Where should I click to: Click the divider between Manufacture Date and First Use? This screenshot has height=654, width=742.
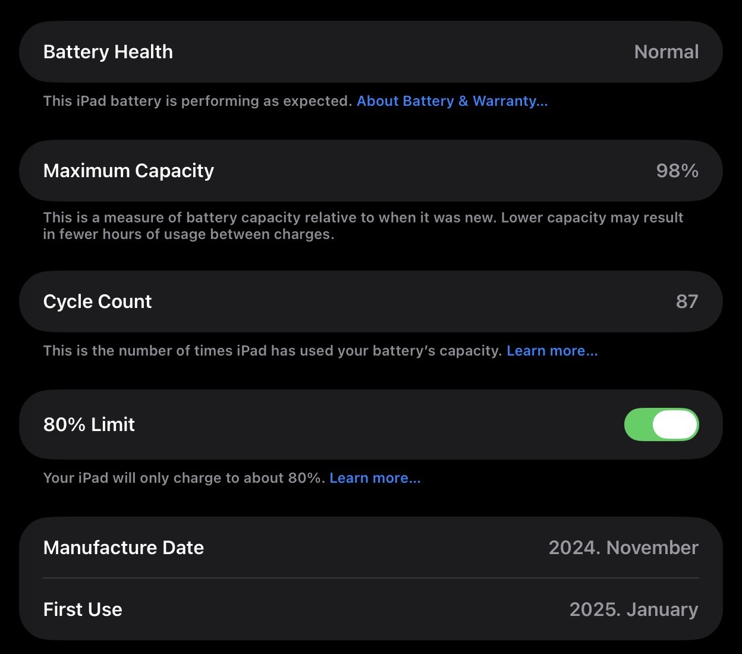click(371, 578)
